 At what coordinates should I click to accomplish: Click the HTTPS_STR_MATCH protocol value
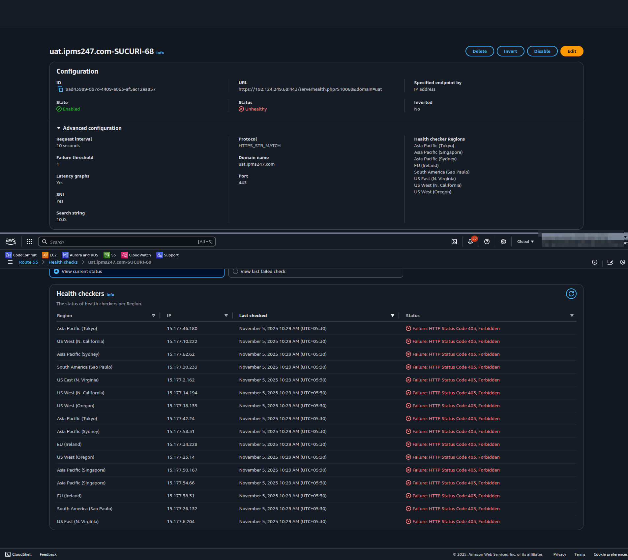coord(259,146)
